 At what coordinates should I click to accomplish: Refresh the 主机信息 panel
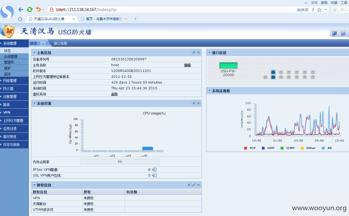pos(194,52)
